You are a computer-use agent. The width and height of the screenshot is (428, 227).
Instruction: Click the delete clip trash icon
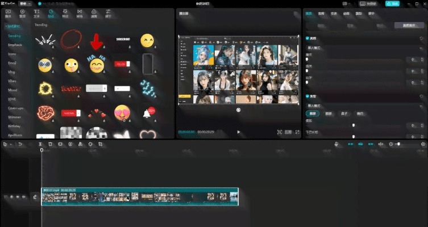51,144
